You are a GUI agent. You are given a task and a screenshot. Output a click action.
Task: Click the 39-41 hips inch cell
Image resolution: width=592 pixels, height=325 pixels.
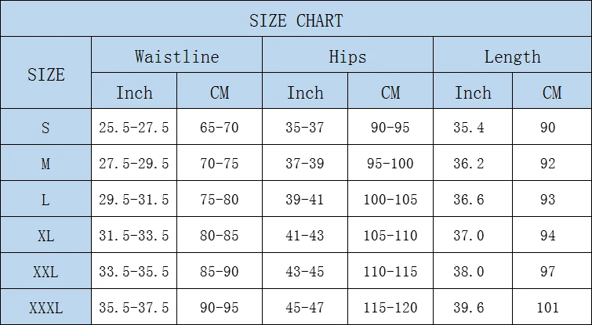coord(305,199)
